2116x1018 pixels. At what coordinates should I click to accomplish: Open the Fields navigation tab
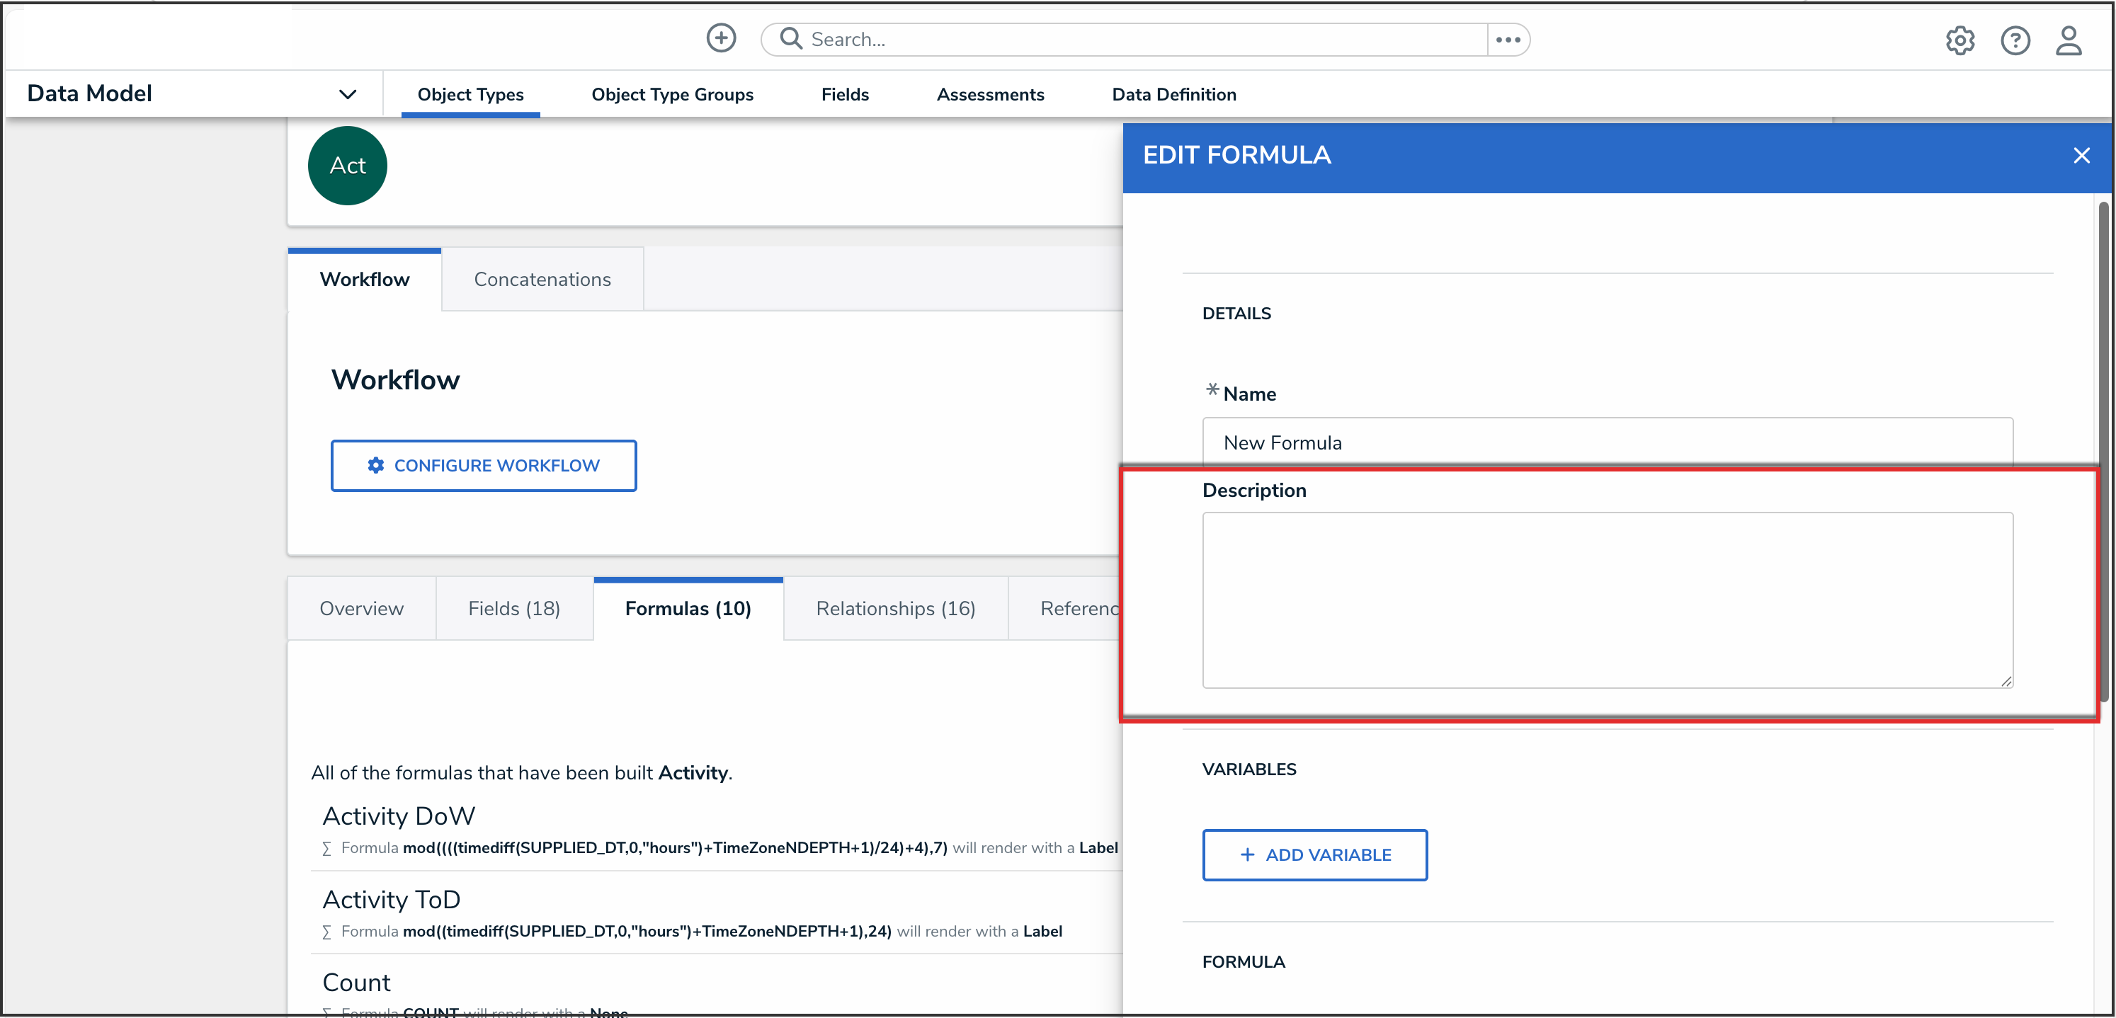[x=844, y=94]
